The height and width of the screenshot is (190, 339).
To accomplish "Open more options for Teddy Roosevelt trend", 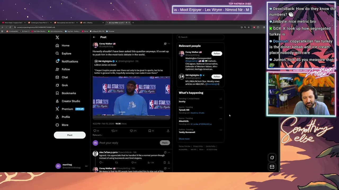I will 221,130.
